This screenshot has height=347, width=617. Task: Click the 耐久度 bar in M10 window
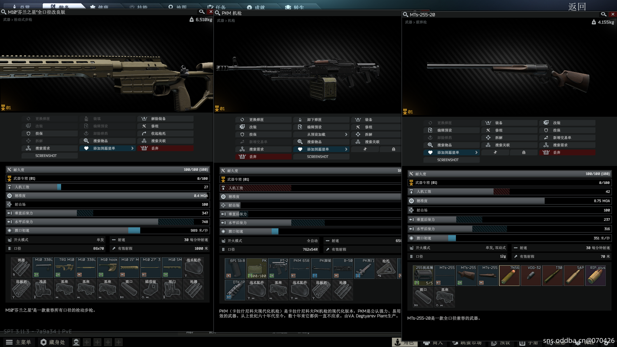point(108,169)
